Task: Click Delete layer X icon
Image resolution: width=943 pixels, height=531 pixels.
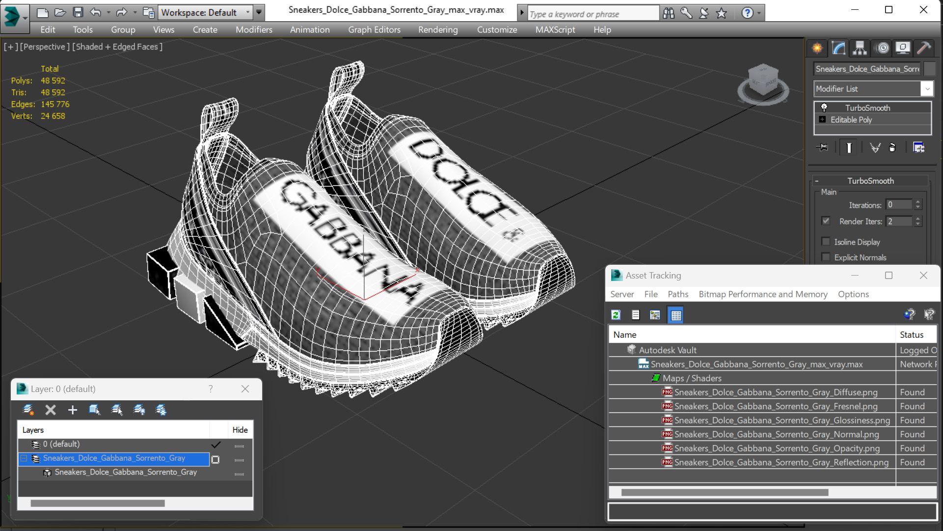Action: click(50, 410)
